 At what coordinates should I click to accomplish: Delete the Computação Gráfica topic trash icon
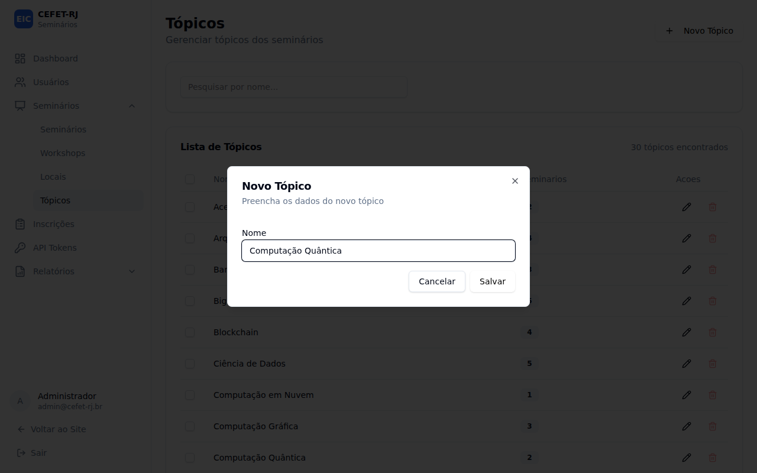(713, 426)
